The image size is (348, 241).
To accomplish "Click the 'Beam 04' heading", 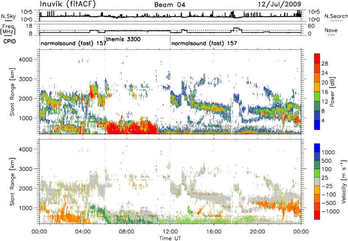I will tap(170, 5).
